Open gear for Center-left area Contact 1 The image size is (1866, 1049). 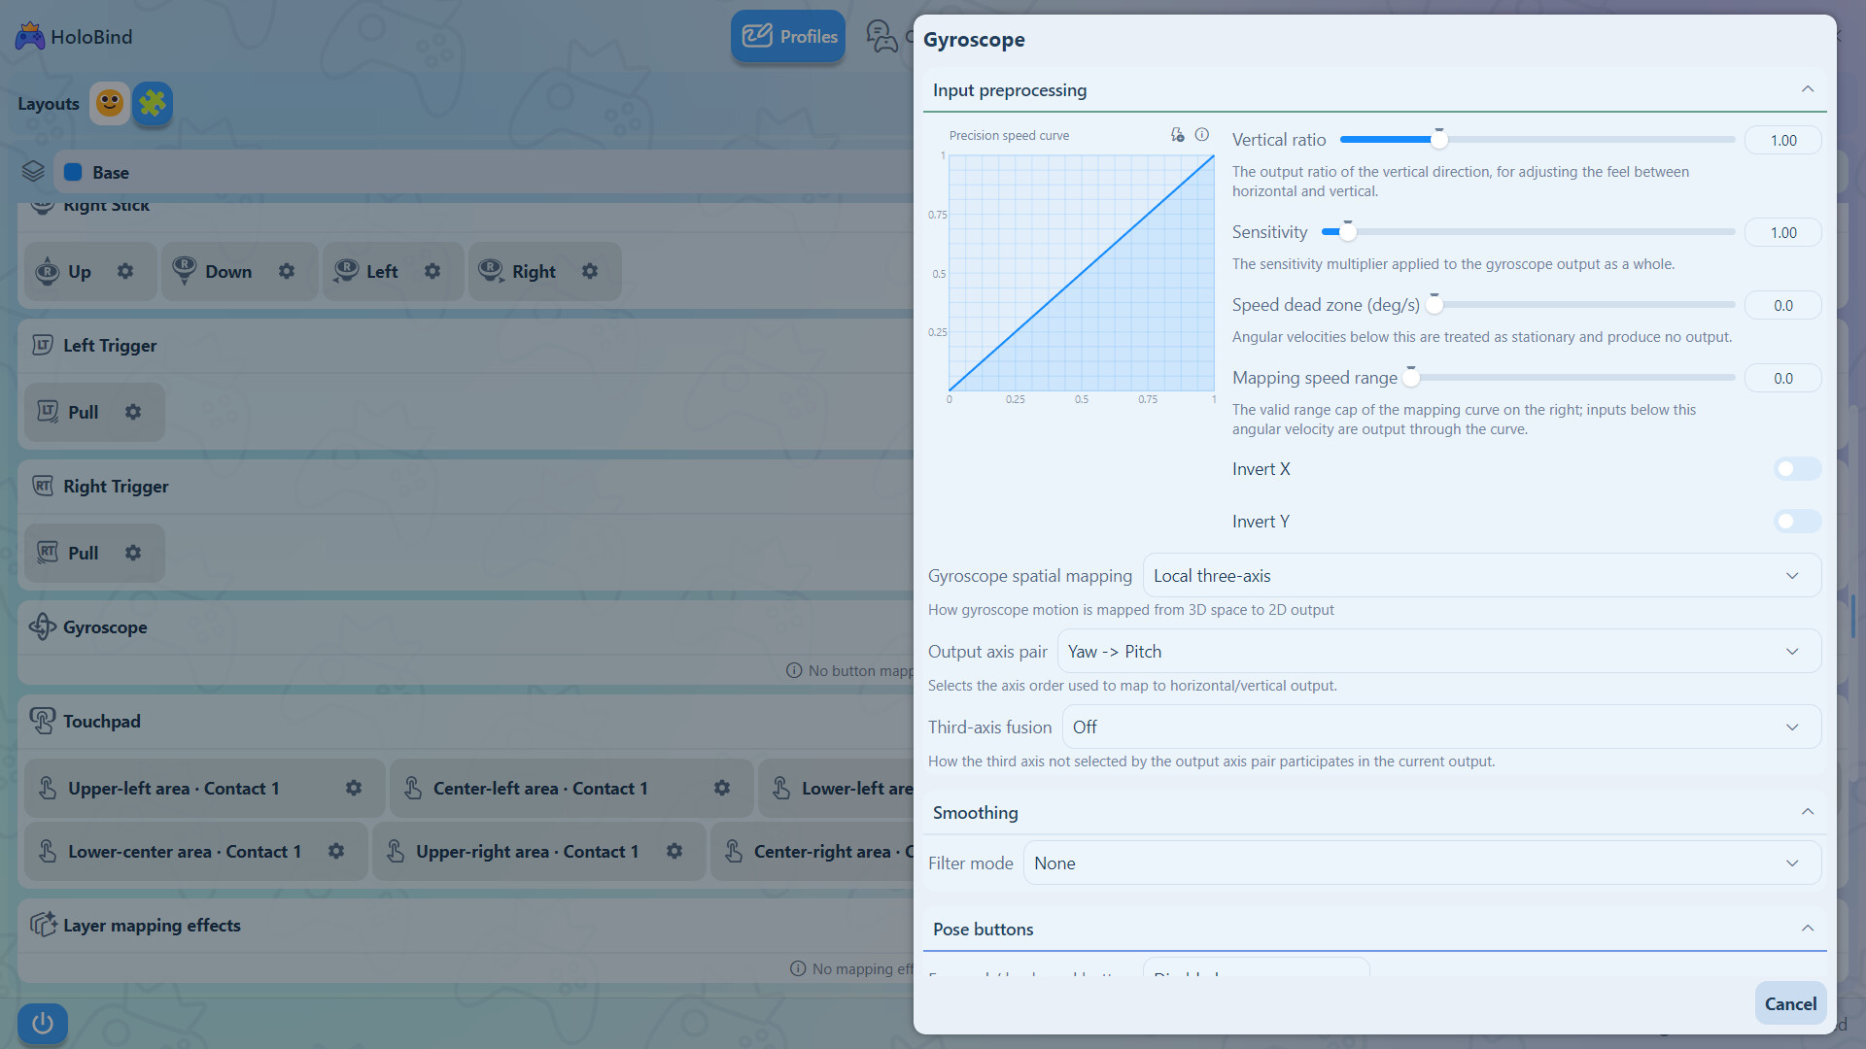click(x=722, y=789)
